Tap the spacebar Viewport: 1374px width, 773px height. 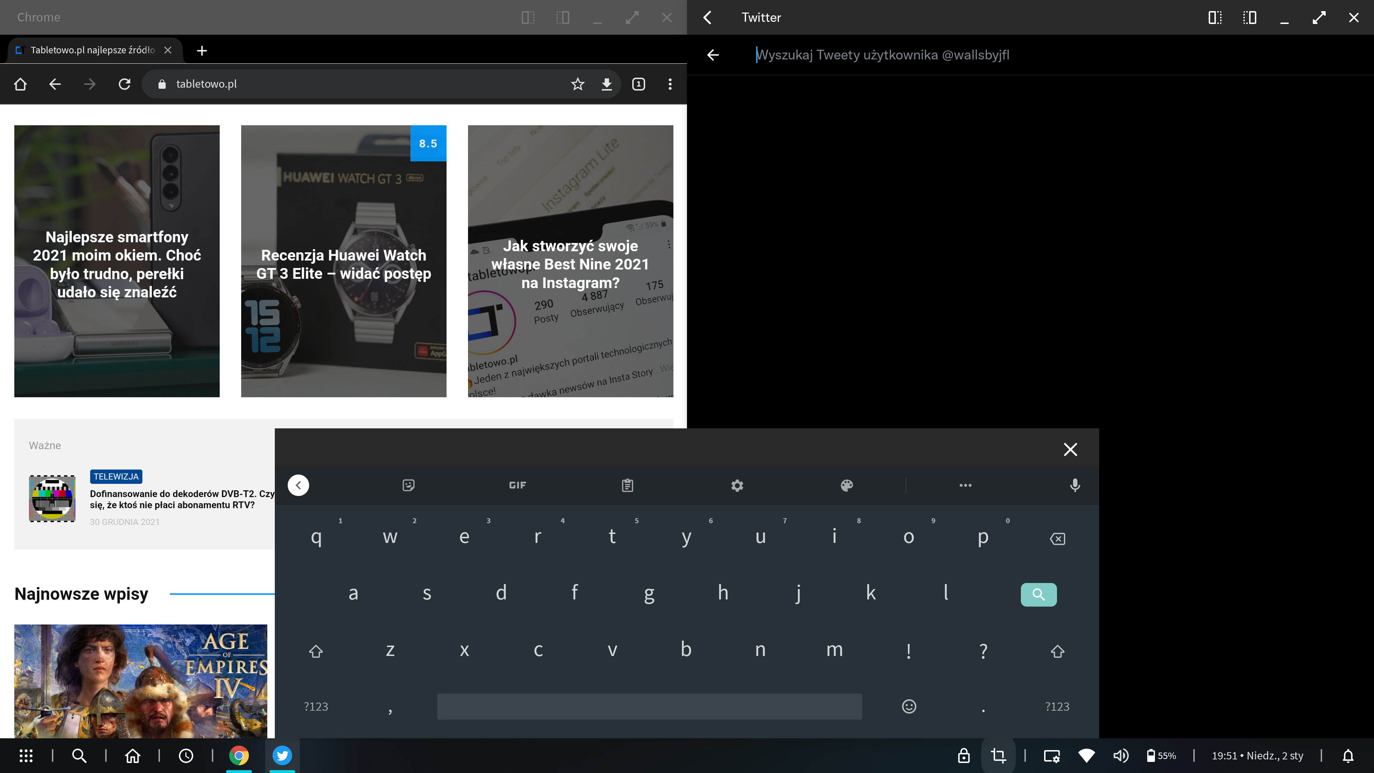pos(649,706)
